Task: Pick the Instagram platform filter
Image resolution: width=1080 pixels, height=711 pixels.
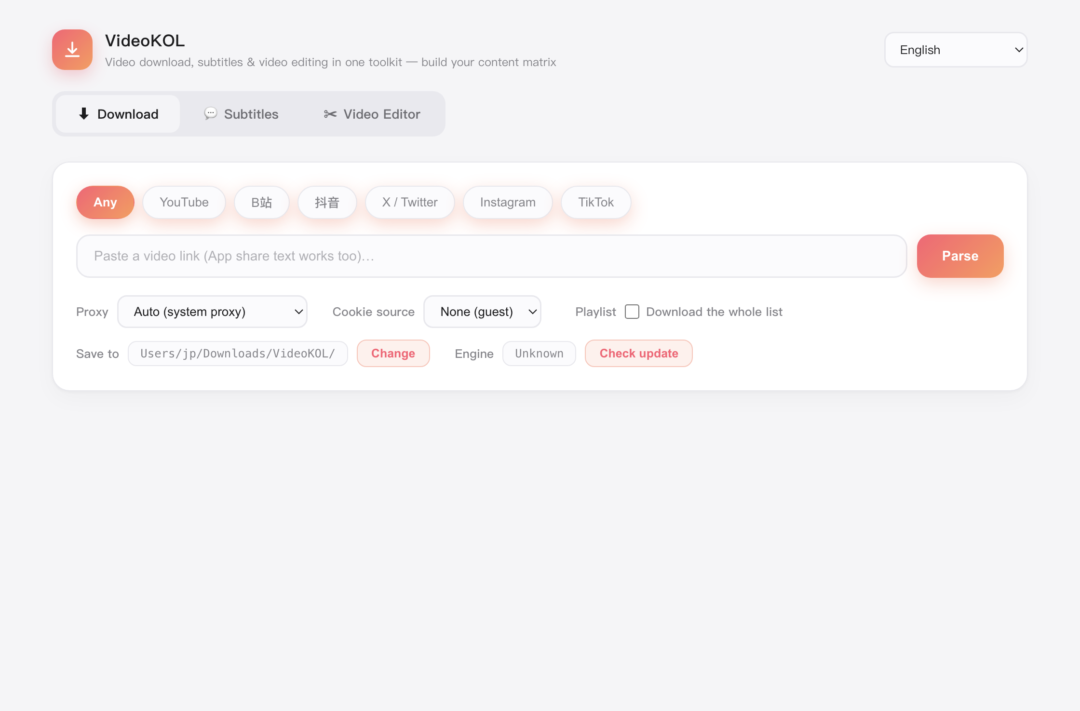Action: (508, 202)
